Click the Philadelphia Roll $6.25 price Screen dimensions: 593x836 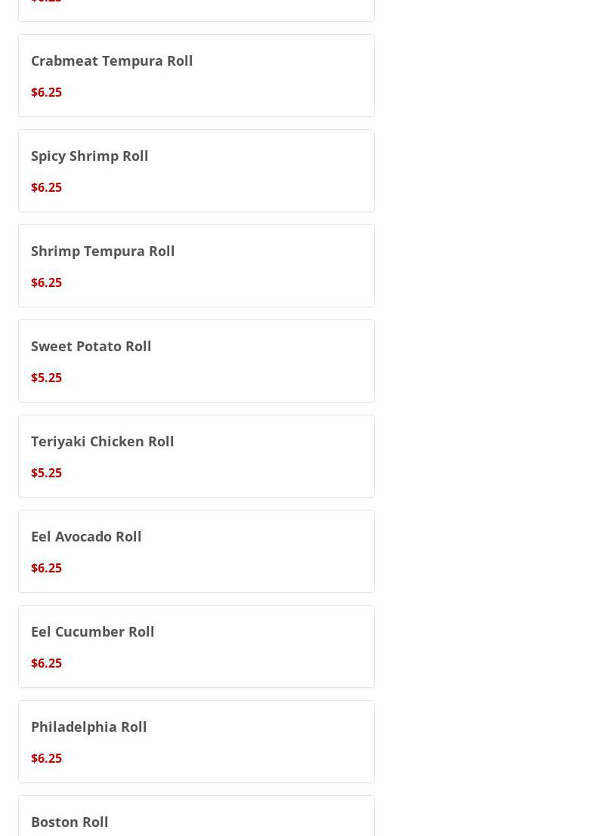click(x=46, y=758)
